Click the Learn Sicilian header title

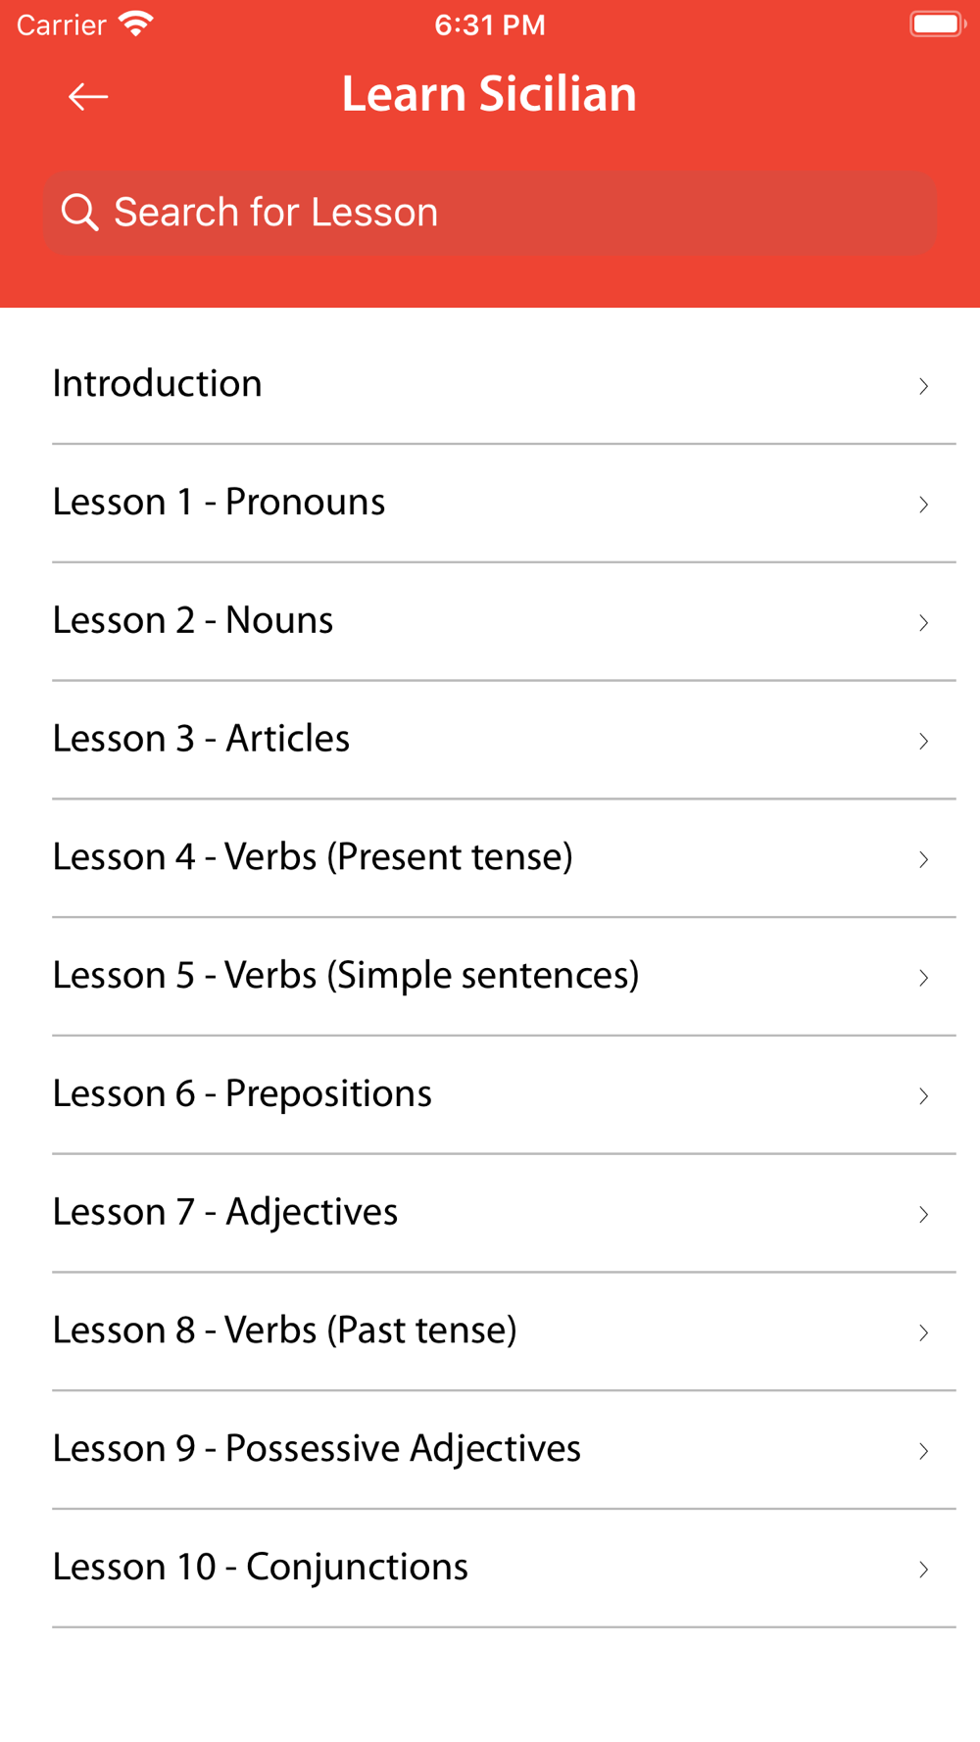pyautogui.click(x=489, y=95)
